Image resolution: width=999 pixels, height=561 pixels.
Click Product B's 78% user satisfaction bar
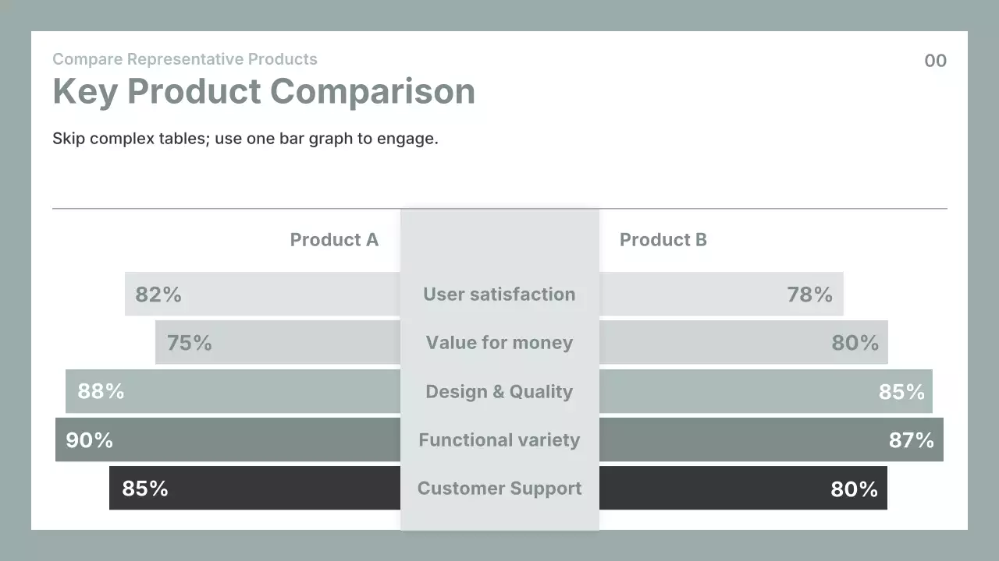(x=721, y=294)
